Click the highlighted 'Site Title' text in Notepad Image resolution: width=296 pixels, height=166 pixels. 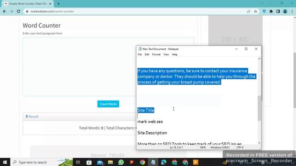coord(146,110)
